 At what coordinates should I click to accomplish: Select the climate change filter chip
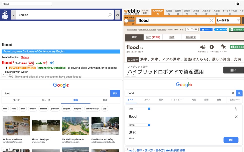[x=92, y=108]
